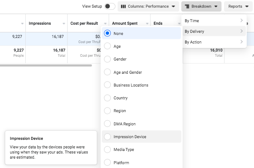This screenshot has width=254, height=168.
Task: Select the Region radio button
Action: 107,111
